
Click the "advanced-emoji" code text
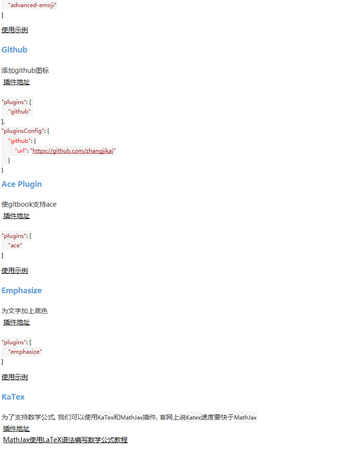click(33, 5)
